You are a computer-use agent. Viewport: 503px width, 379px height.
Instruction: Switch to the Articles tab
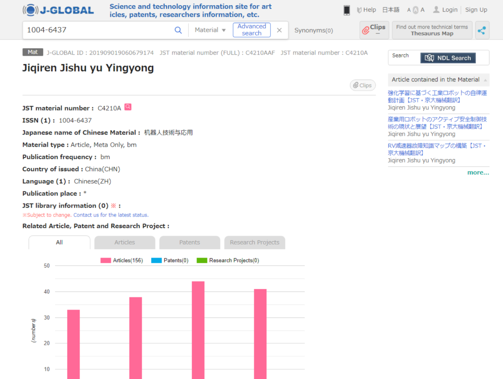(124, 243)
